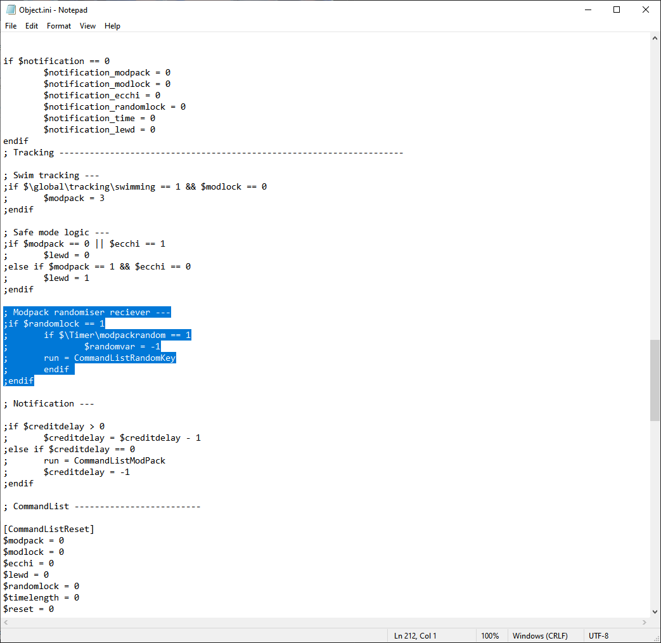This screenshot has width=661, height=643.
Task: Open the File menu
Action: (x=11, y=26)
